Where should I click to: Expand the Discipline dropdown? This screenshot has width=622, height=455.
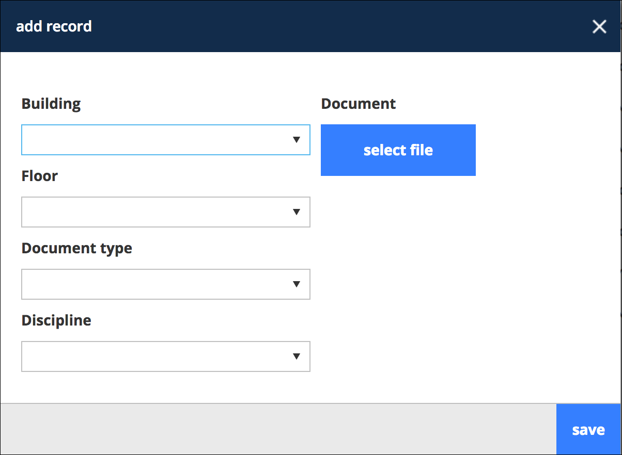tap(166, 356)
